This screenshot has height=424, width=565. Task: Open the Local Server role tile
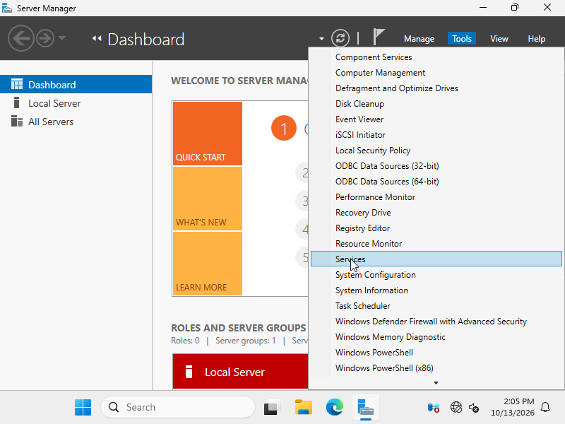(240, 372)
